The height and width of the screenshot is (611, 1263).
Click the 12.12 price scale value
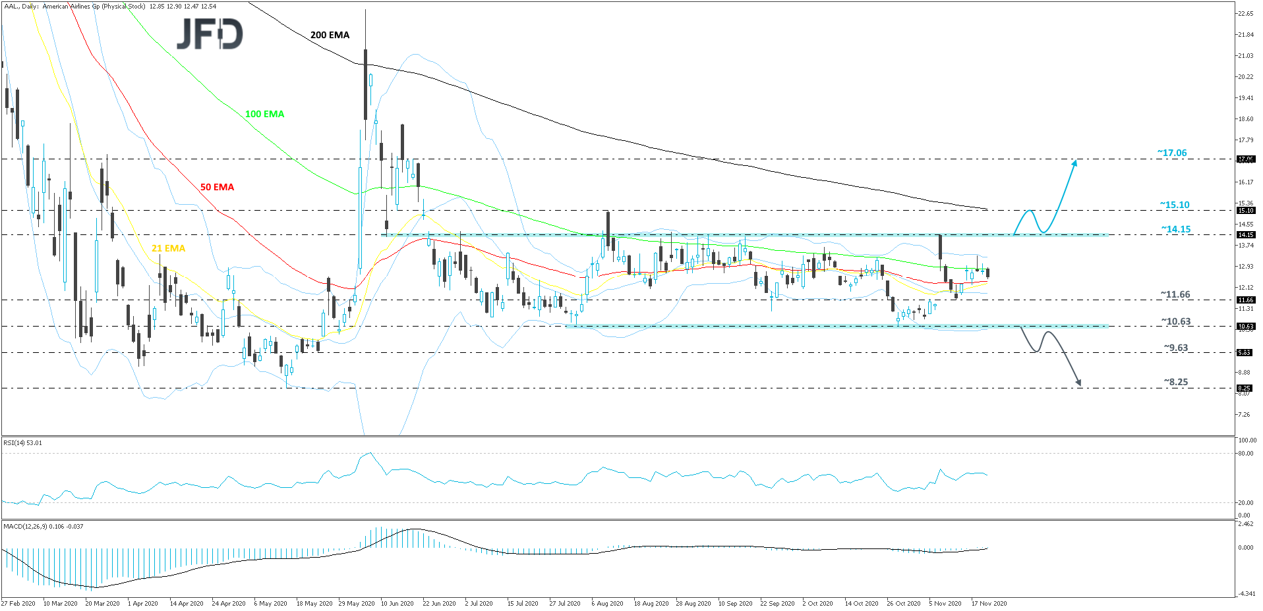pyautogui.click(x=1245, y=287)
